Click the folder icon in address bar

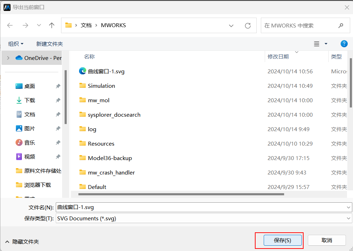click(68, 25)
